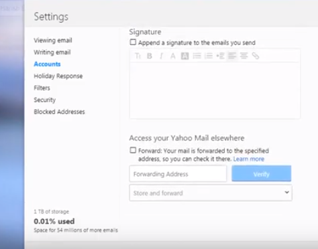This screenshot has width=318, height=249.
Task: Align signature text to the left
Action: coord(232,56)
